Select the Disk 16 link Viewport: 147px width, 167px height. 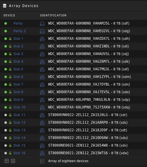click(20, 153)
